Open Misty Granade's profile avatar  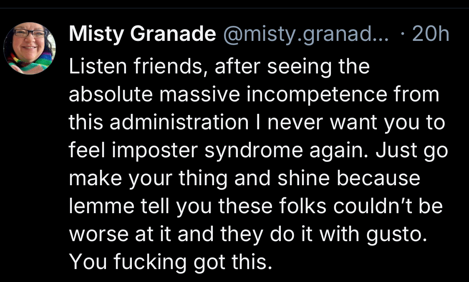(30, 48)
